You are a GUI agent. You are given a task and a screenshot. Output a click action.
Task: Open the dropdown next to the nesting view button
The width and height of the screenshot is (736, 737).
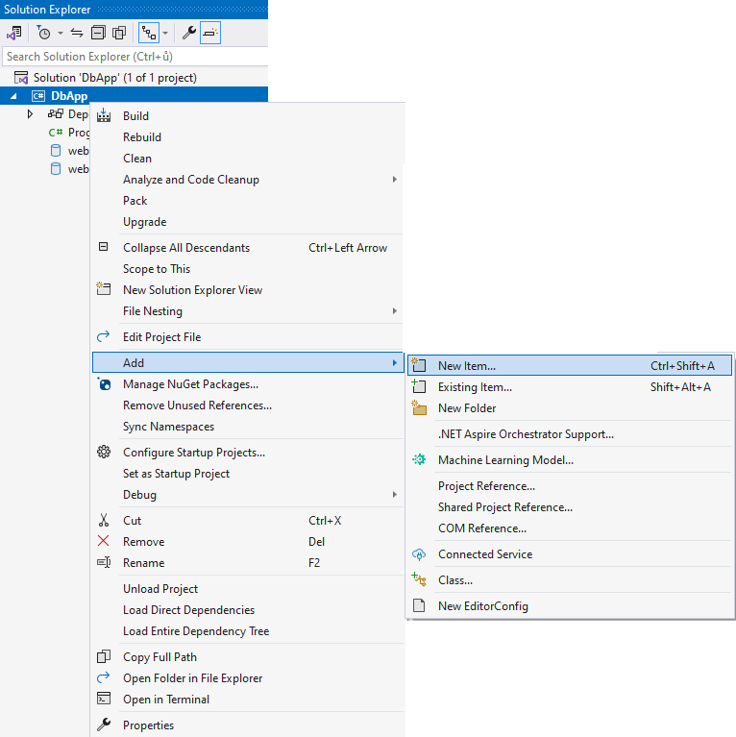165,34
